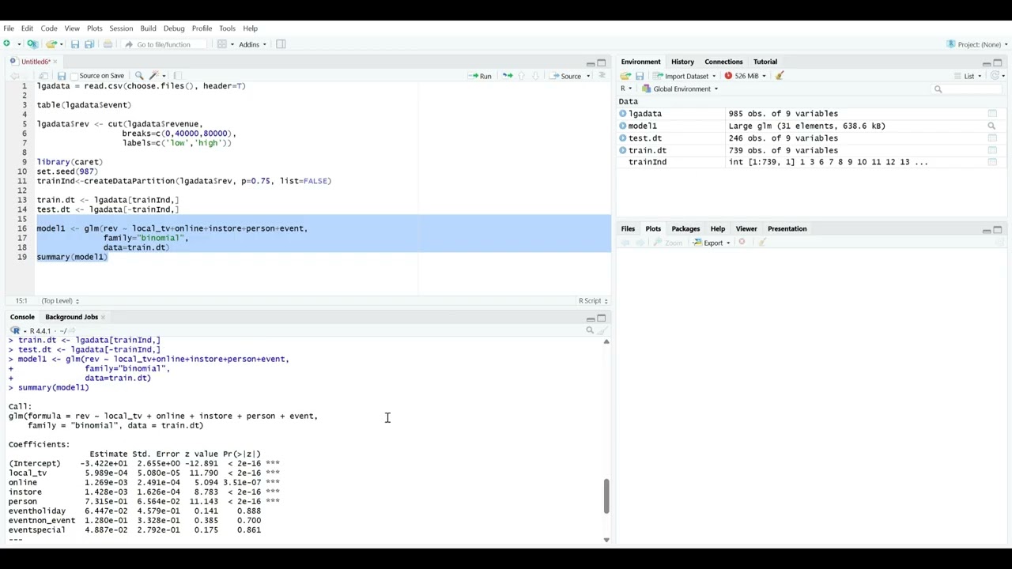Switch to the History tab
This screenshot has width=1012, height=569.
tap(682, 62)
